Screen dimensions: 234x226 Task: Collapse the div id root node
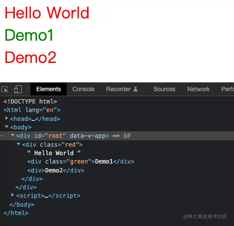12,135
